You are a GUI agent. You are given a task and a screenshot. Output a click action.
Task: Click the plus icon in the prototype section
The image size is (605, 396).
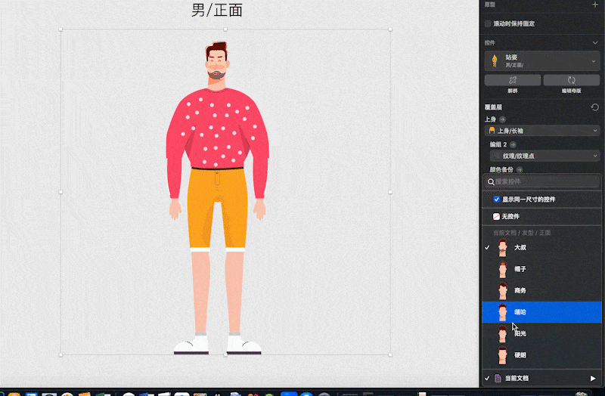[x=594, y=5]
